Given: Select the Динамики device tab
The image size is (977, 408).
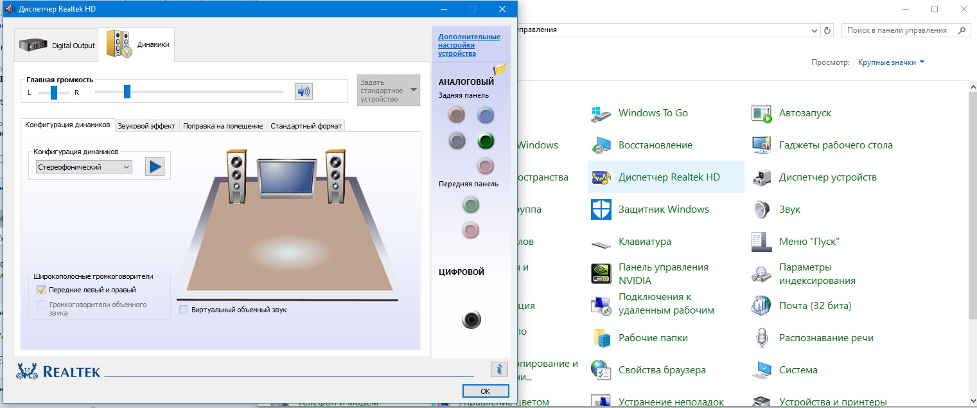Looking at the screenshot, I should pyautogui.click(x=137, y=44).
